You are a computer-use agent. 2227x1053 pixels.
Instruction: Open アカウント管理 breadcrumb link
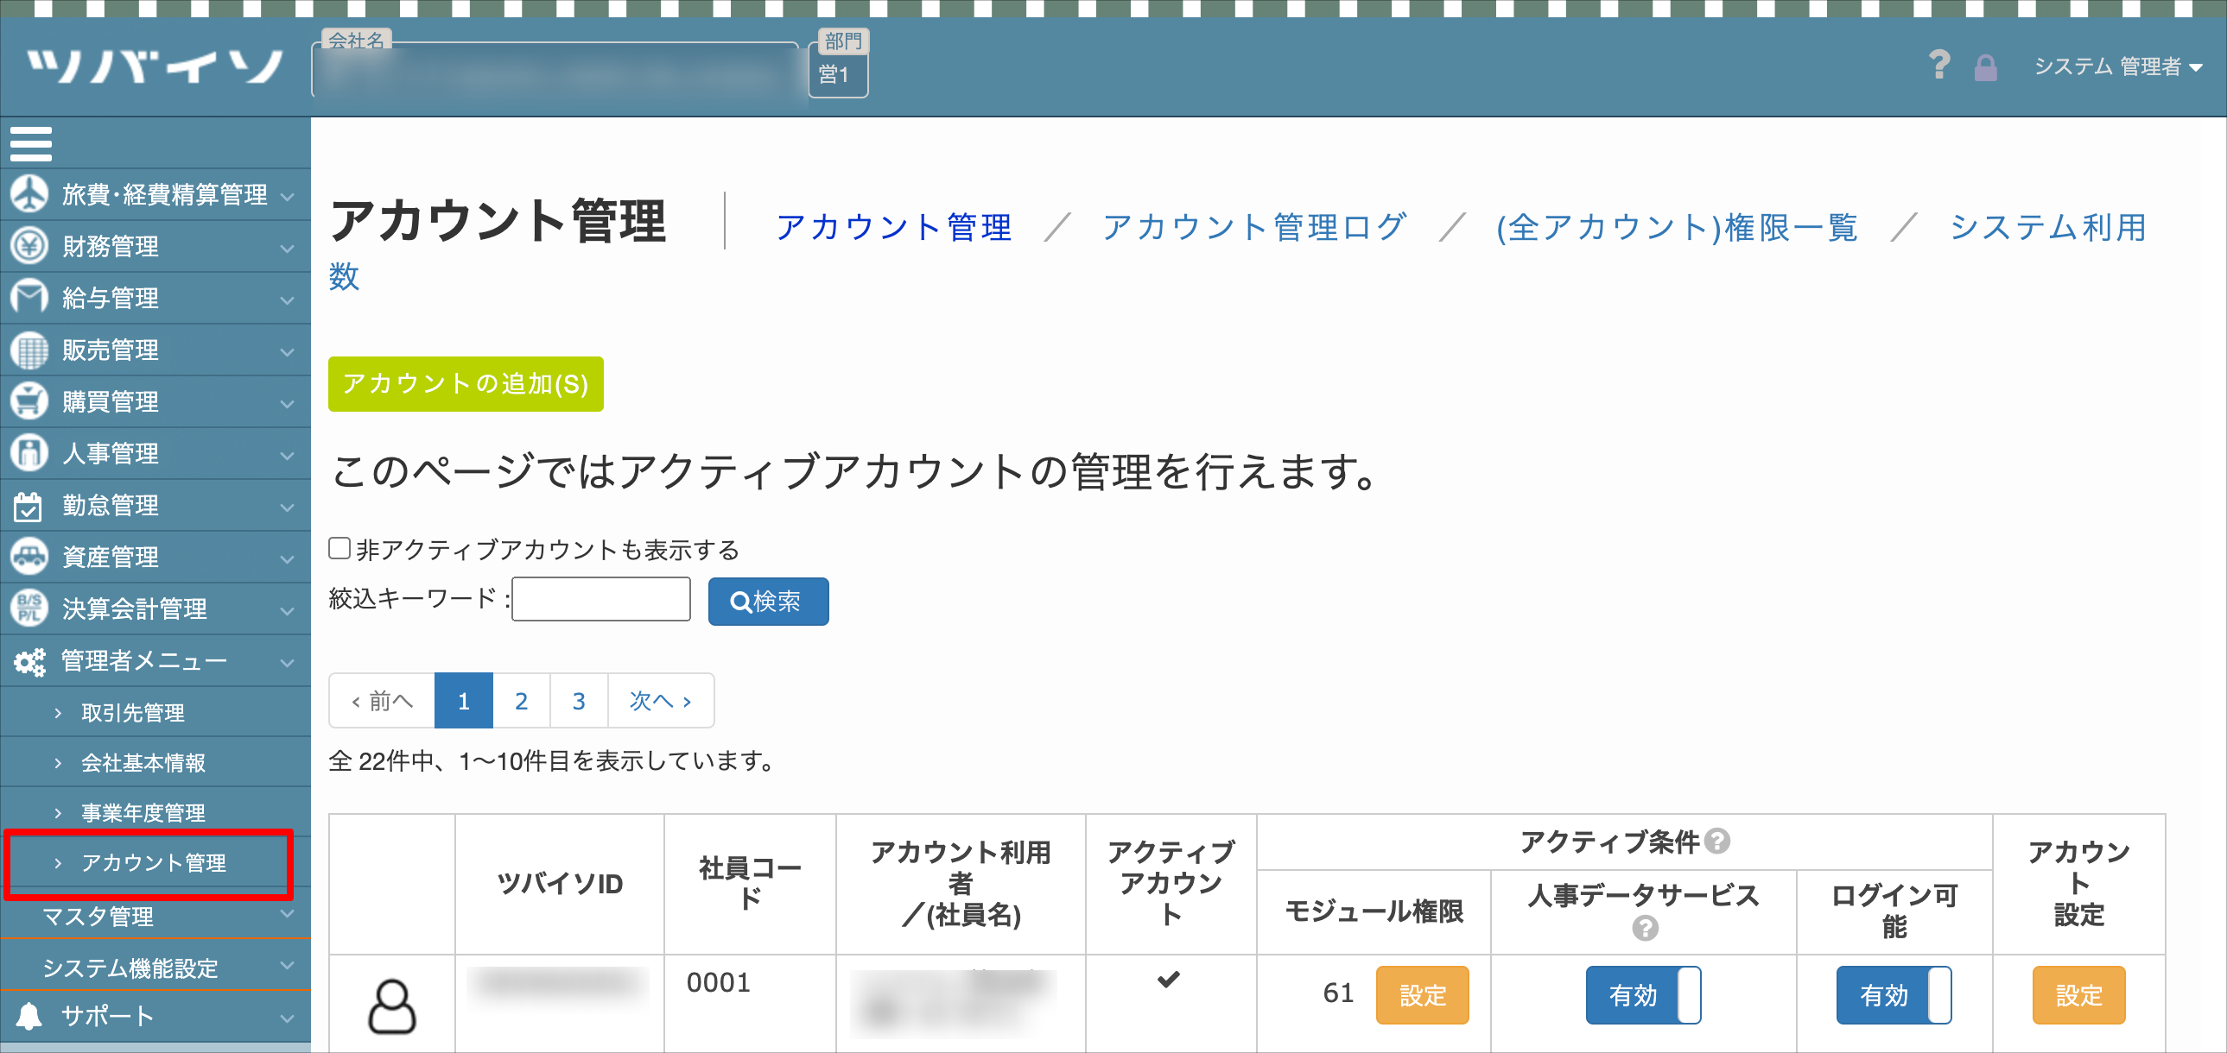click(x=894, y=227)
